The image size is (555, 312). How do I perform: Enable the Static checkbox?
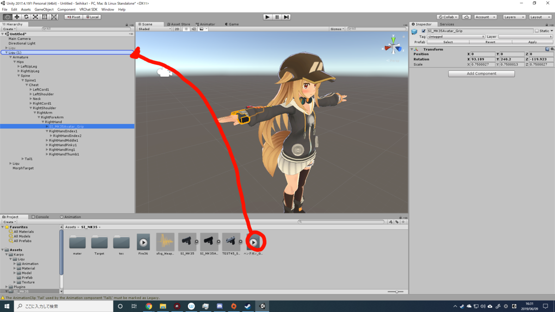(536, 31)
